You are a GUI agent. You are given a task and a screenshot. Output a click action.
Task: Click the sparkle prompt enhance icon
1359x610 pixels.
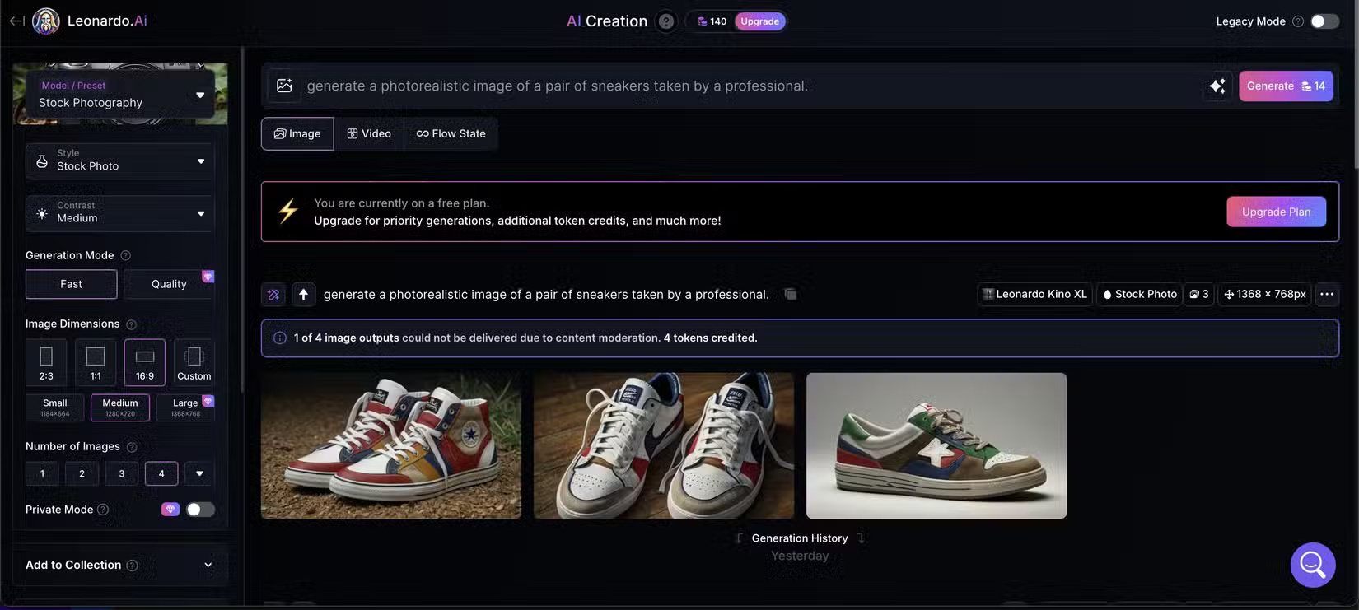[1217, 86]
